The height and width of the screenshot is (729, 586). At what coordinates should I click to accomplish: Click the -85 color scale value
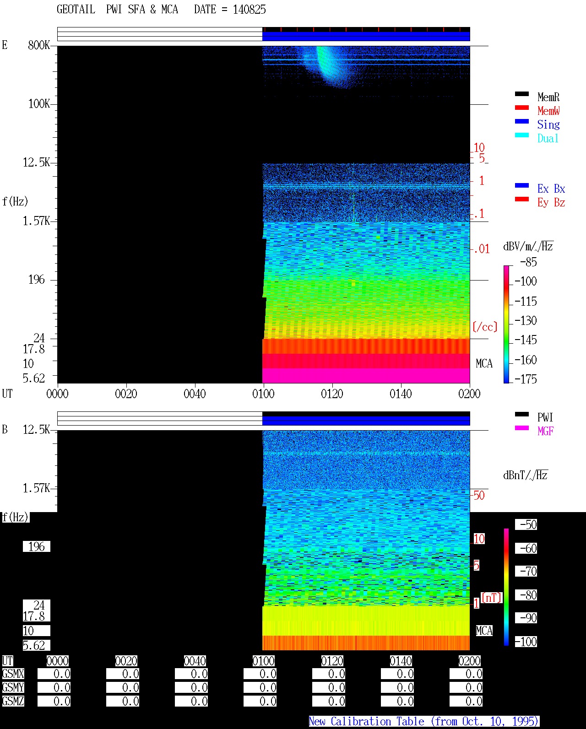529,262
